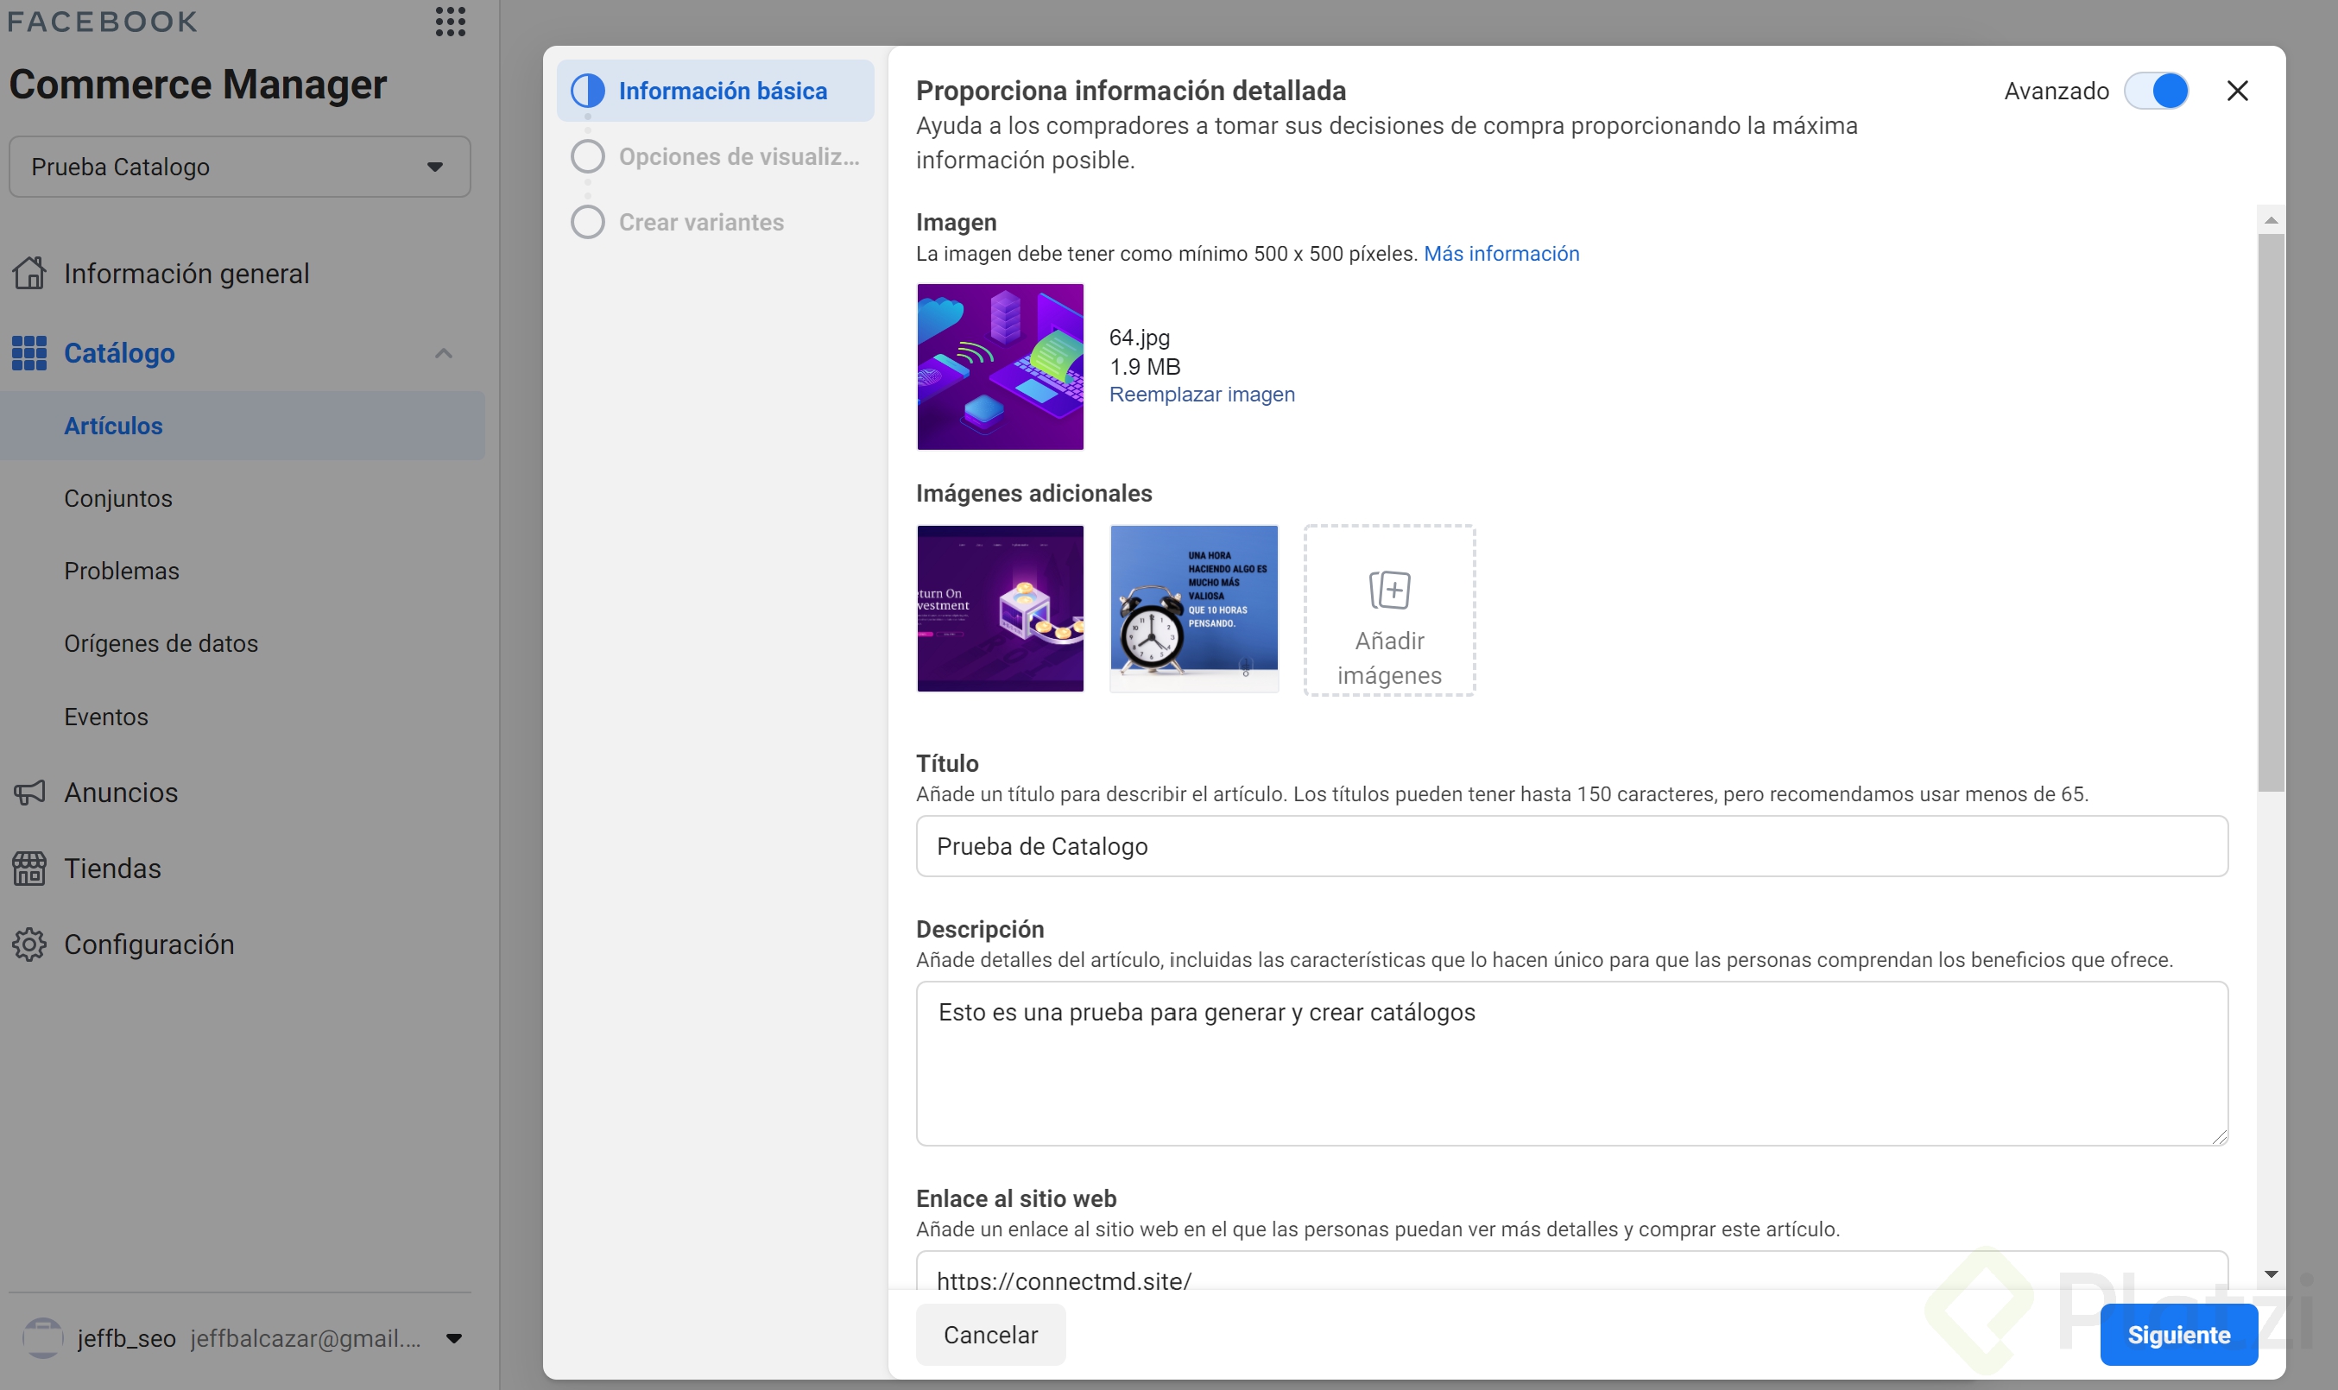The height and width of the screenshot is (1390, 2338).
Task: Open the Más información link
Action: click(1501, 254)
